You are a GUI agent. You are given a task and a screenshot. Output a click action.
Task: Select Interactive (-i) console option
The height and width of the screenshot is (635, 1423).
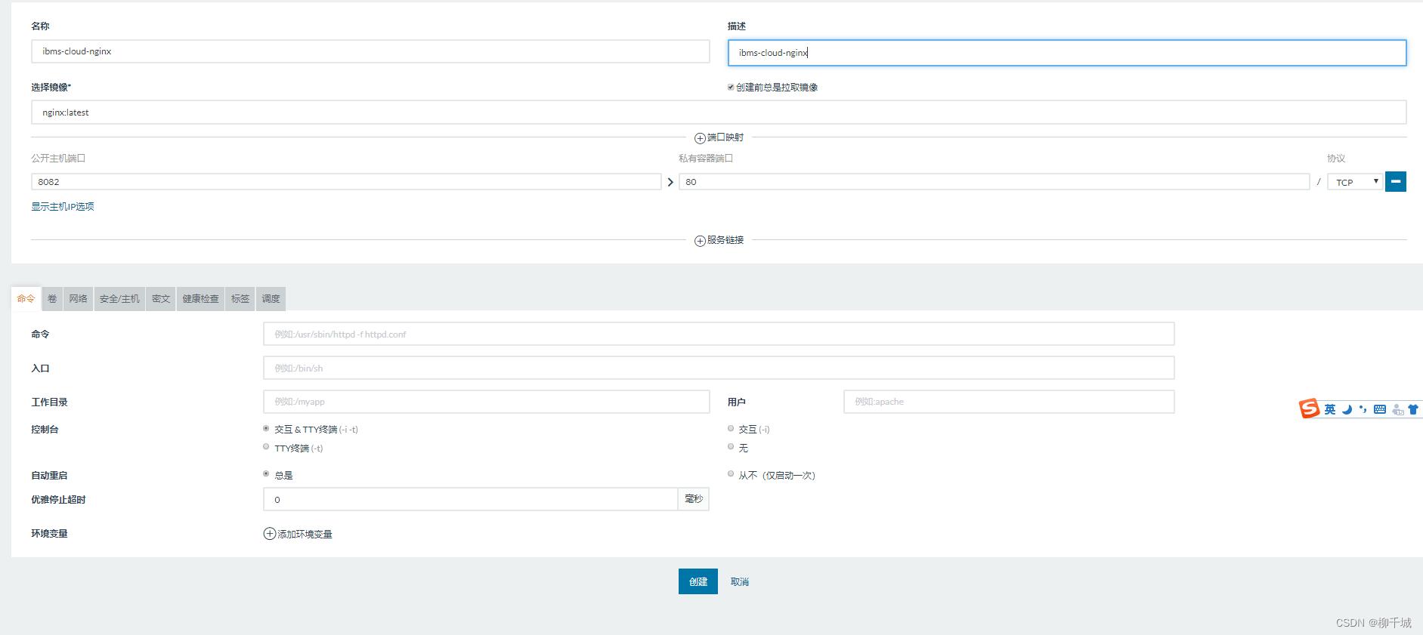pos(731,428)
